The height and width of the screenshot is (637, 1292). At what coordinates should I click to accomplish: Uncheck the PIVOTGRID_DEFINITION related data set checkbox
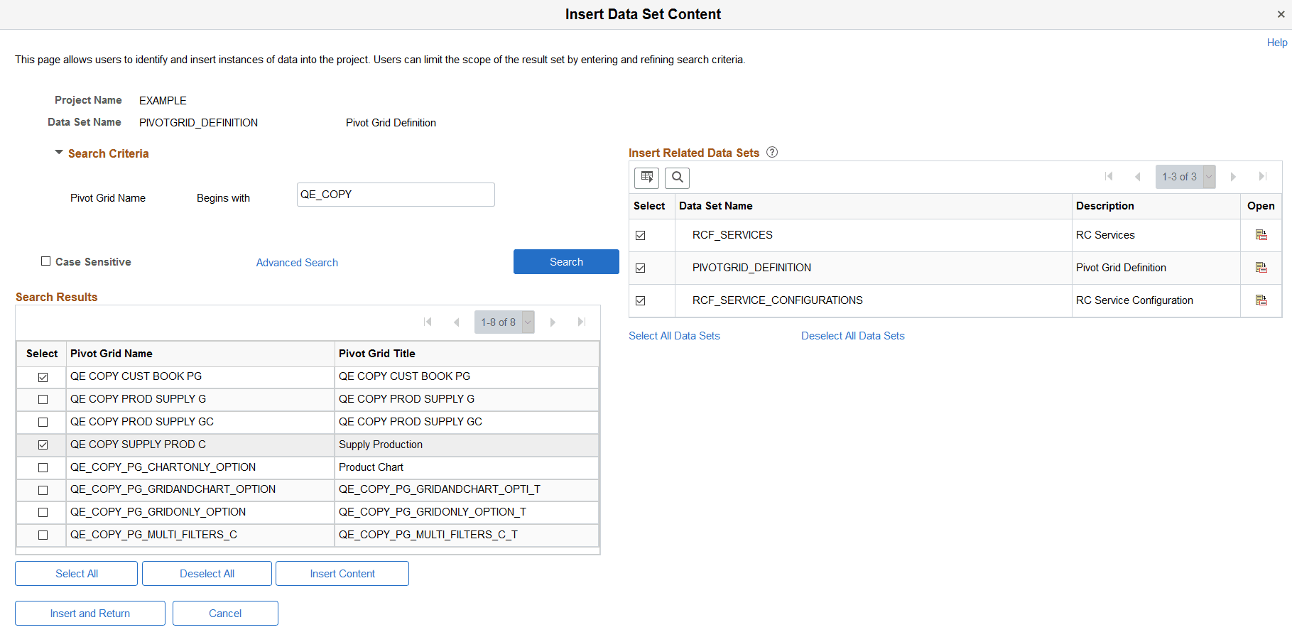(x=640, y=268)
